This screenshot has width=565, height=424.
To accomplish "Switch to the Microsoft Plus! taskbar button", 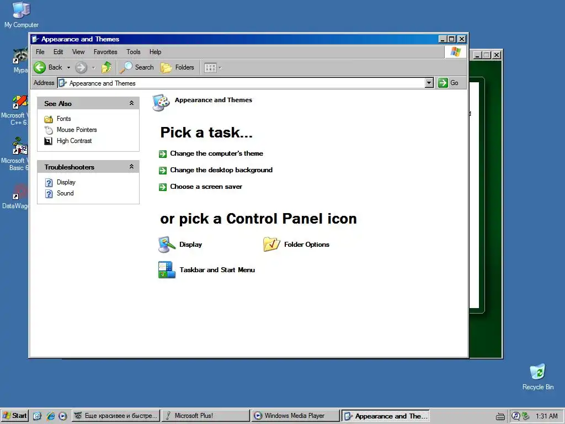I will [x=205, y=416].
